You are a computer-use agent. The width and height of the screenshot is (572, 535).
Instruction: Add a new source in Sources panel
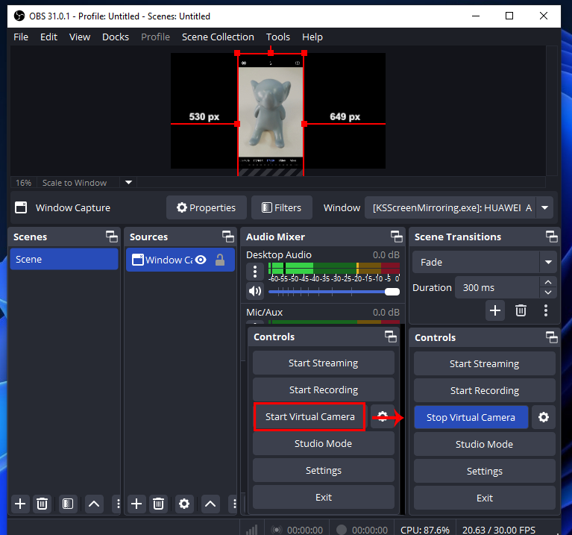click(x=136, y=504)
